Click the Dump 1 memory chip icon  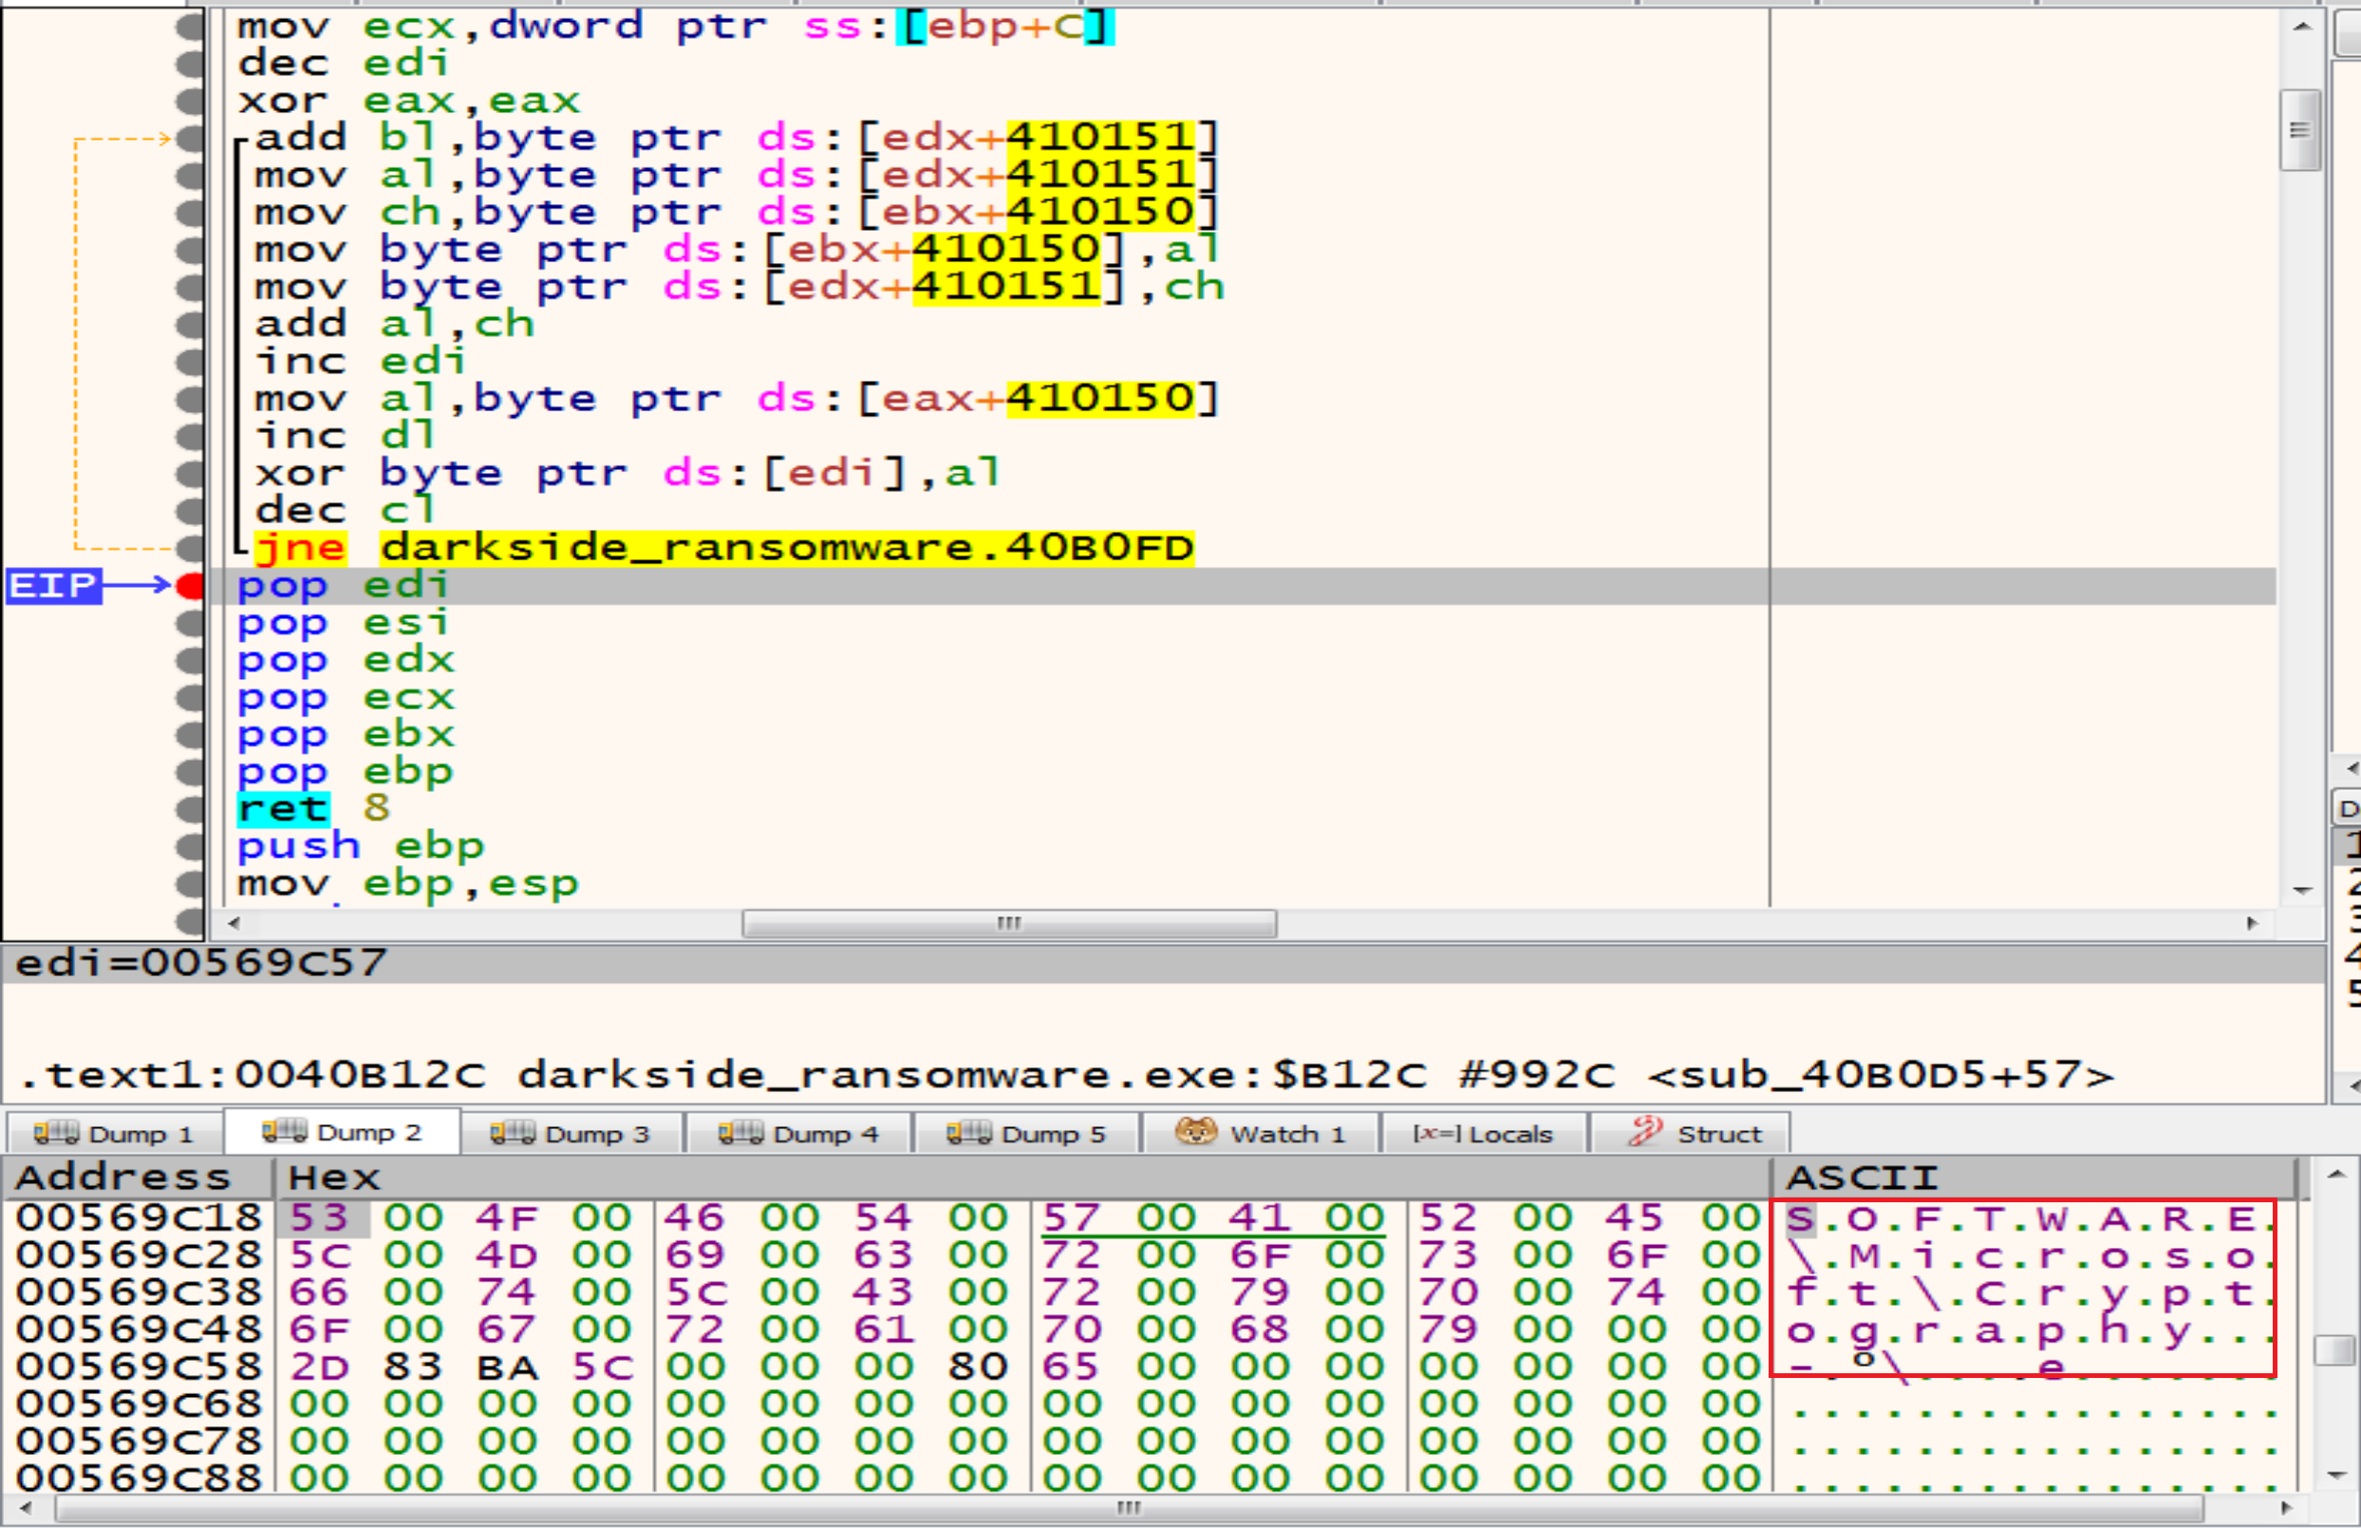coord(55,1133)
